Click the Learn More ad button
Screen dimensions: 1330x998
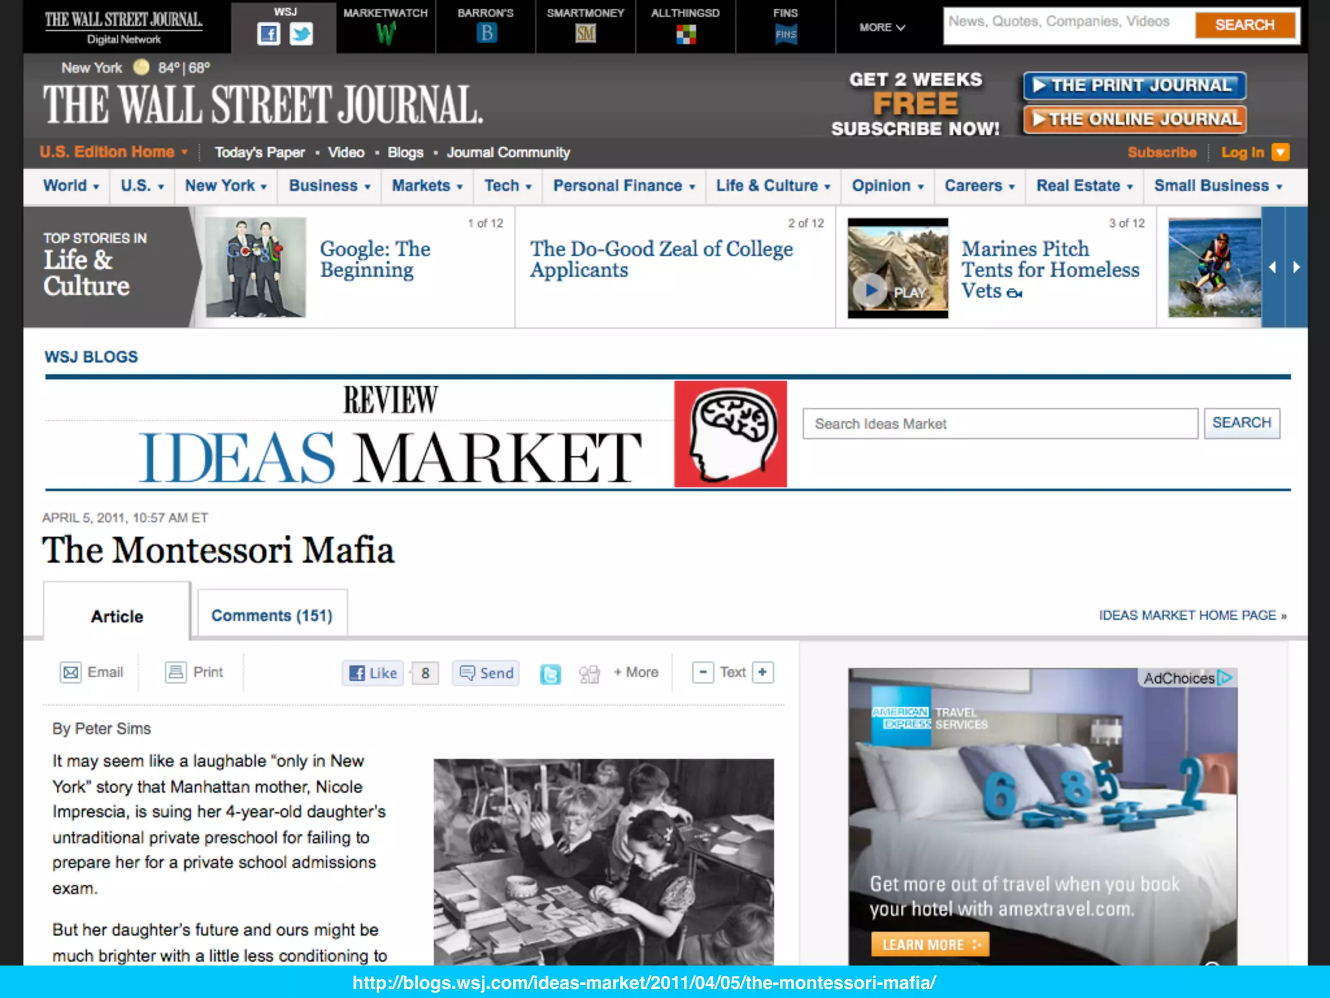tap(930, 945)
